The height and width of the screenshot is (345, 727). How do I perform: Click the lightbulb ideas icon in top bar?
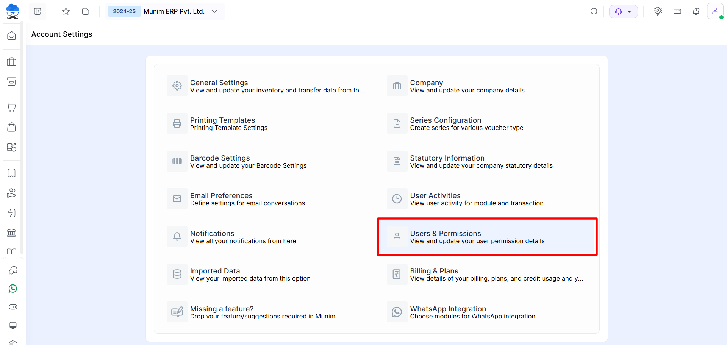658,11
